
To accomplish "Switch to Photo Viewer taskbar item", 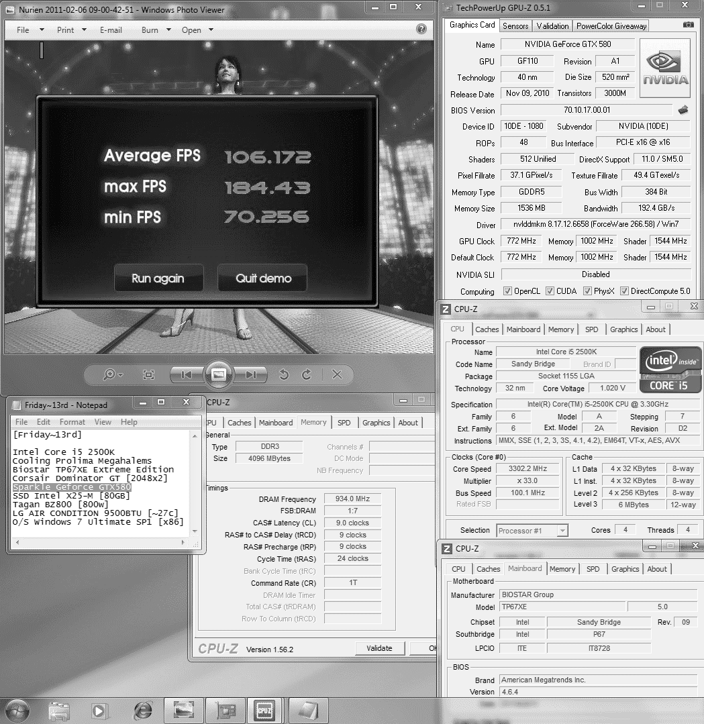I will (x=184, y=711).
